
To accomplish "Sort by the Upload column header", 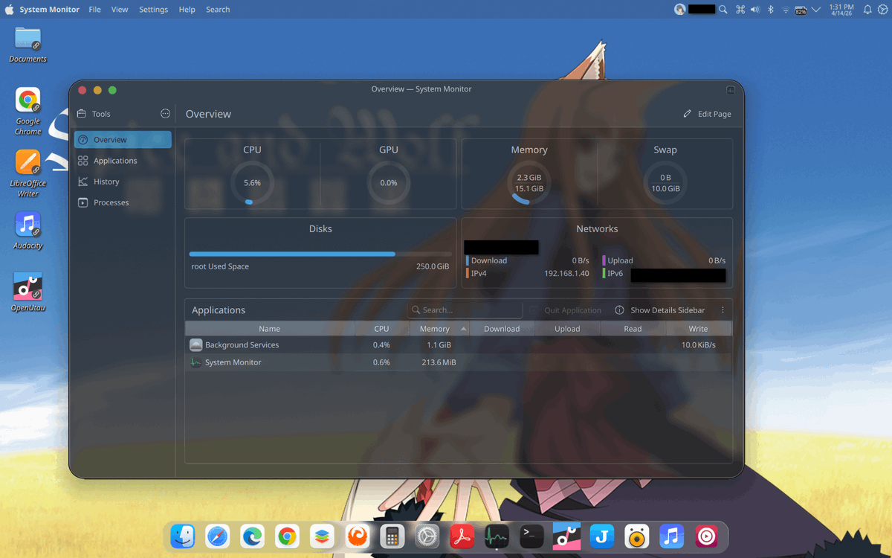I will pos(567,329).
